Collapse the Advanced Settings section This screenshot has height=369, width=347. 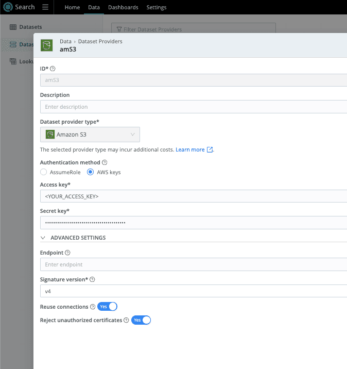coord(43,238)
